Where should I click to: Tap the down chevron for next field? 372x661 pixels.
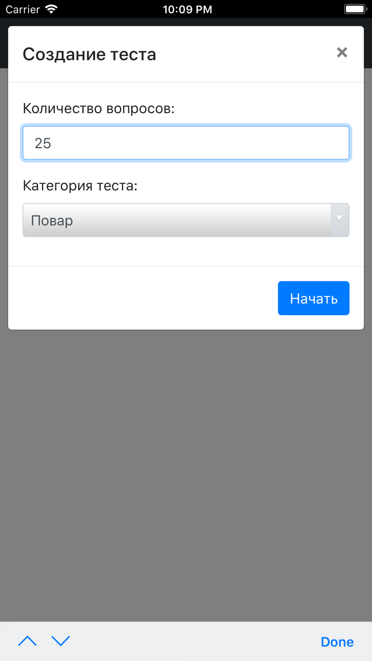coord(61,641)
